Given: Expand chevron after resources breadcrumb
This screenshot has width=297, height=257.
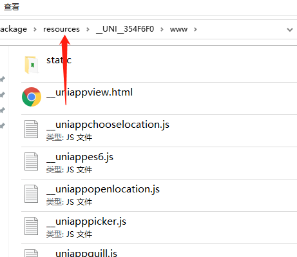Looking at the screenshot, I should pyautogui.click(x=88, y=29).
